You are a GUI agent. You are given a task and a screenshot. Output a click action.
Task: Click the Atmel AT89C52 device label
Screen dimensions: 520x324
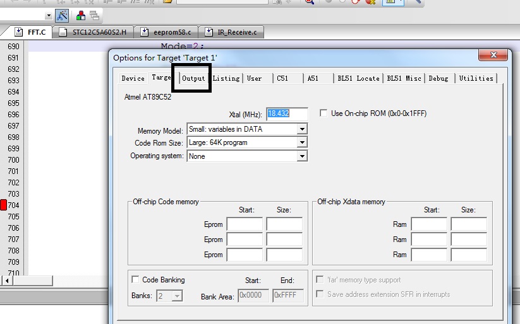click(x=148, y=97)
